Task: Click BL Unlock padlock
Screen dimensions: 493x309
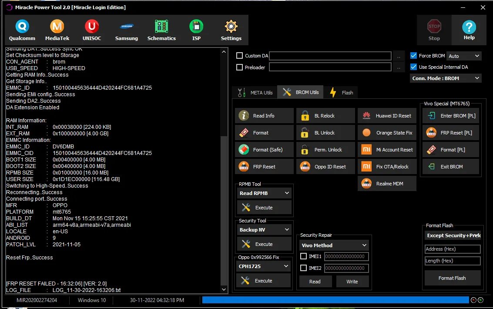Action: click(x=325, y=133)
